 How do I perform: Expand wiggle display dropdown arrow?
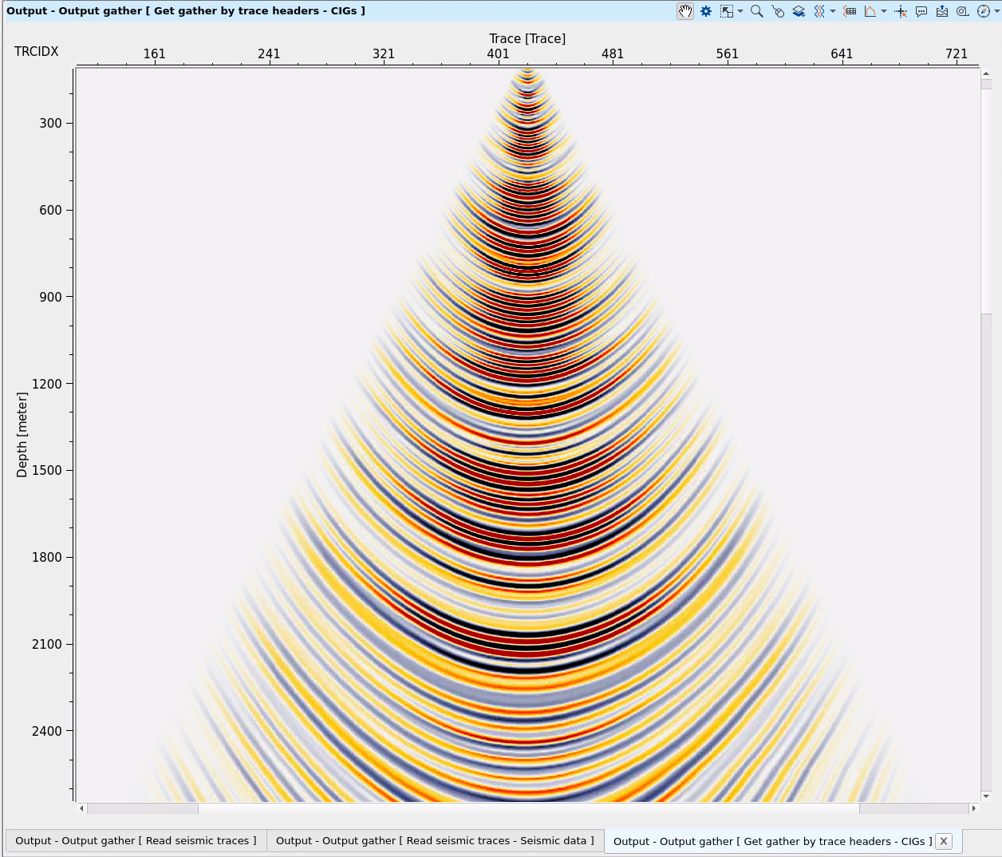833,11
